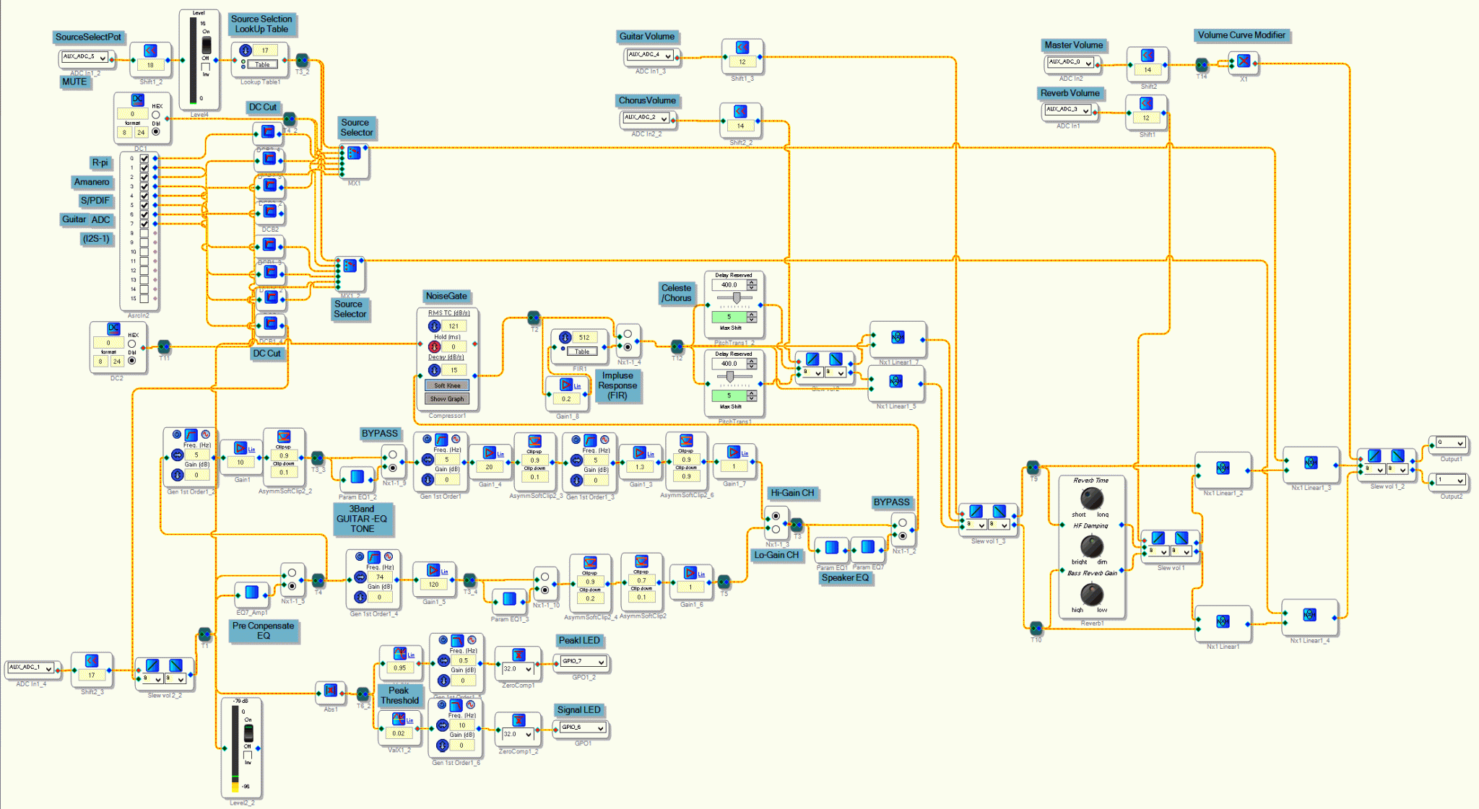
Task: Select top radio button of Nx1-1_9 BYPASS switch
Action: [393, 455]
